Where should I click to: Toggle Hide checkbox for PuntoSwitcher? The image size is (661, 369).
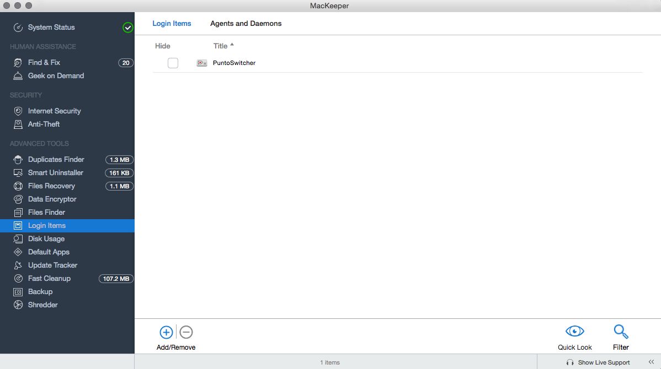click(173, 63)
